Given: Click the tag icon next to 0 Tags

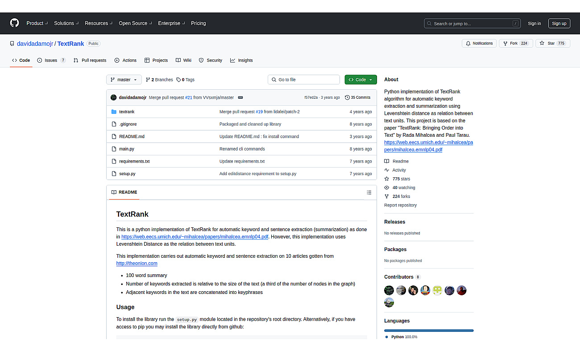Looking at the screenshot, I should point(178,80).
